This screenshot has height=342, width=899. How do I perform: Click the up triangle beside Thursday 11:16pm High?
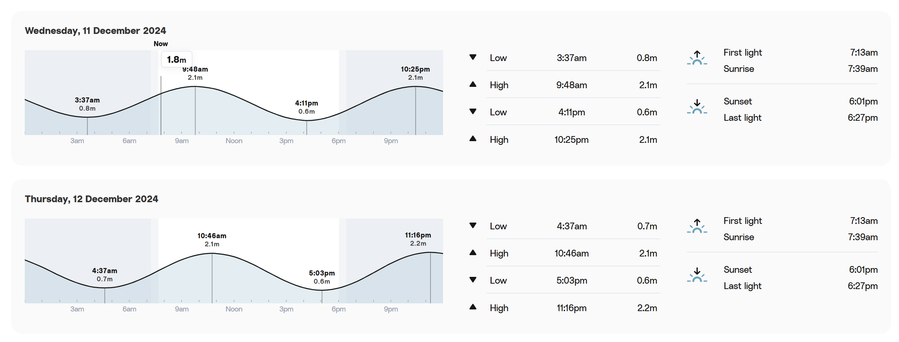(473, 307)
